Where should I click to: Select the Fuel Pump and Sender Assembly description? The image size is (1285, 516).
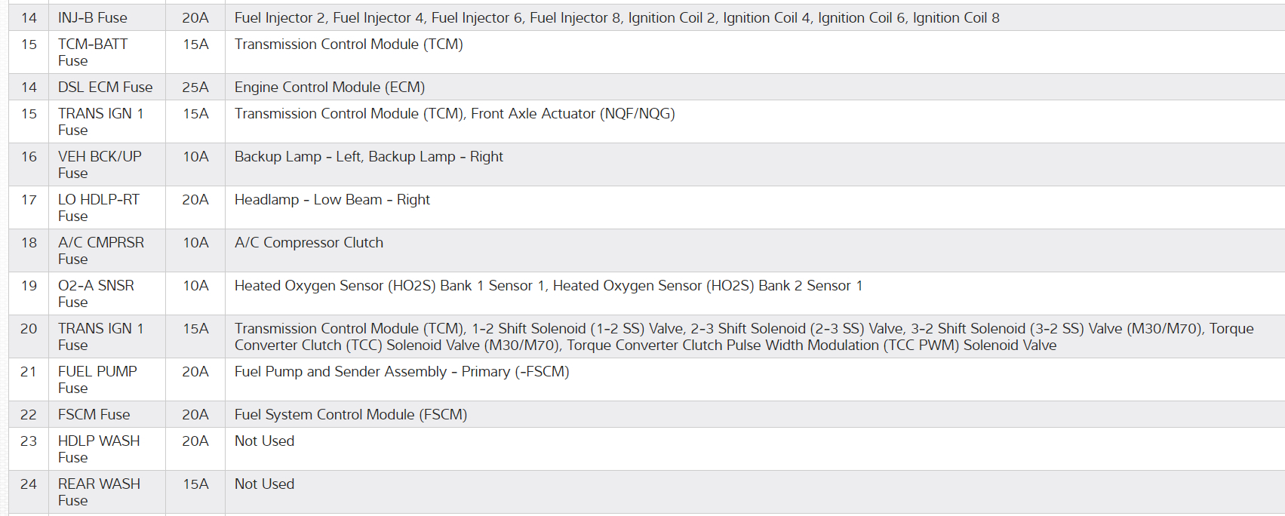tap(401, 372)
